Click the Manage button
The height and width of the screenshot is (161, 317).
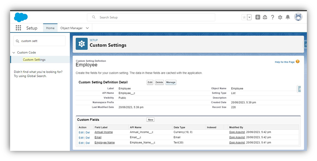(x=171, y=82)
